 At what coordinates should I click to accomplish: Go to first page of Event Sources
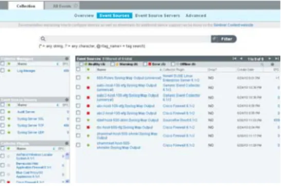(234, 59)
